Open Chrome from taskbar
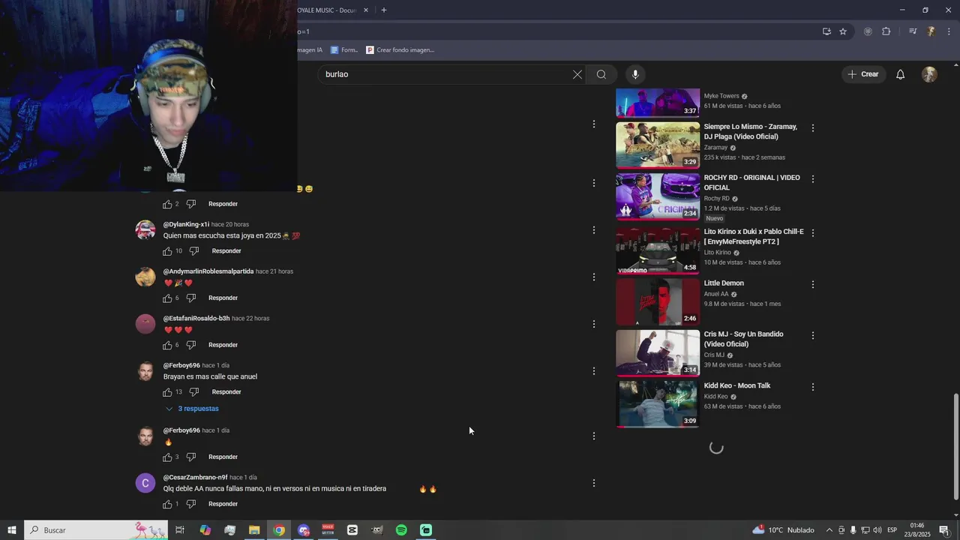 279,530
